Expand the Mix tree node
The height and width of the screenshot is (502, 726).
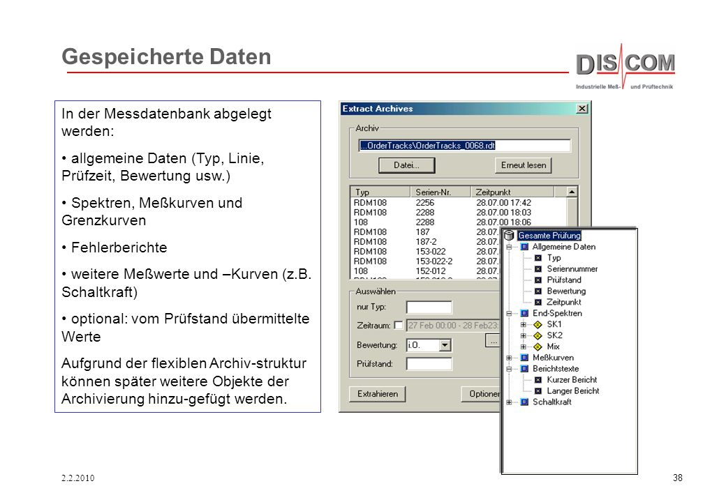pyautogui.click(x=523, y=347)
